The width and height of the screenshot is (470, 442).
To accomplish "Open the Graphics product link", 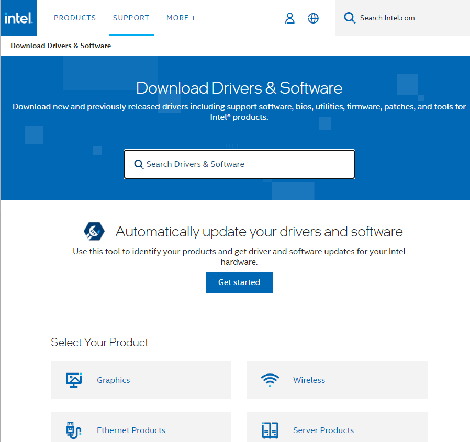I will coord(141,380).
